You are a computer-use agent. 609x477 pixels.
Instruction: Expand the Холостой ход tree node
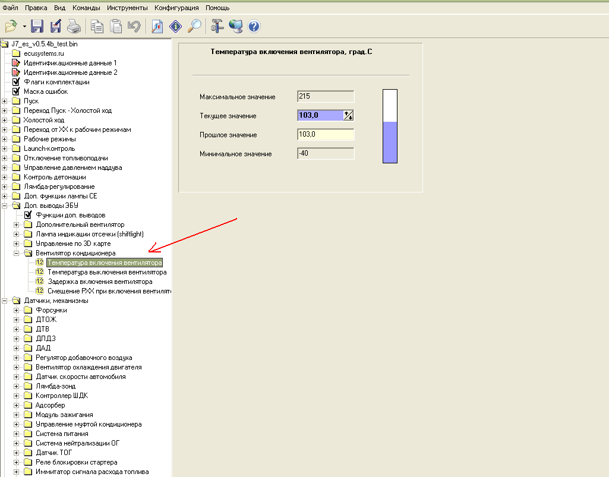[x=5, y=120]
